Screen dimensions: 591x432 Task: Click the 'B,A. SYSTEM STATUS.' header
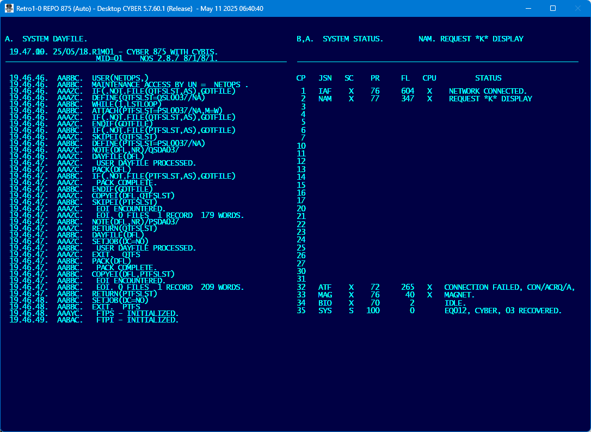pos(340,39)
